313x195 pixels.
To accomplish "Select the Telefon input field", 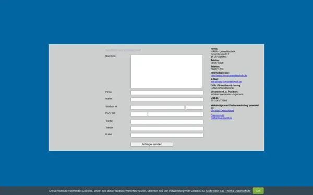I will point(167,122).
